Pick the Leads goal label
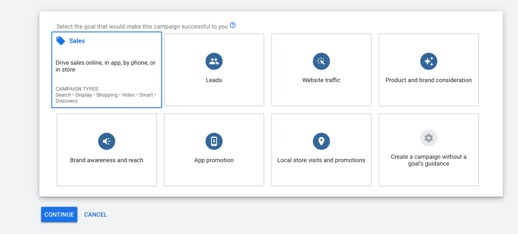 tap(214, 80)
